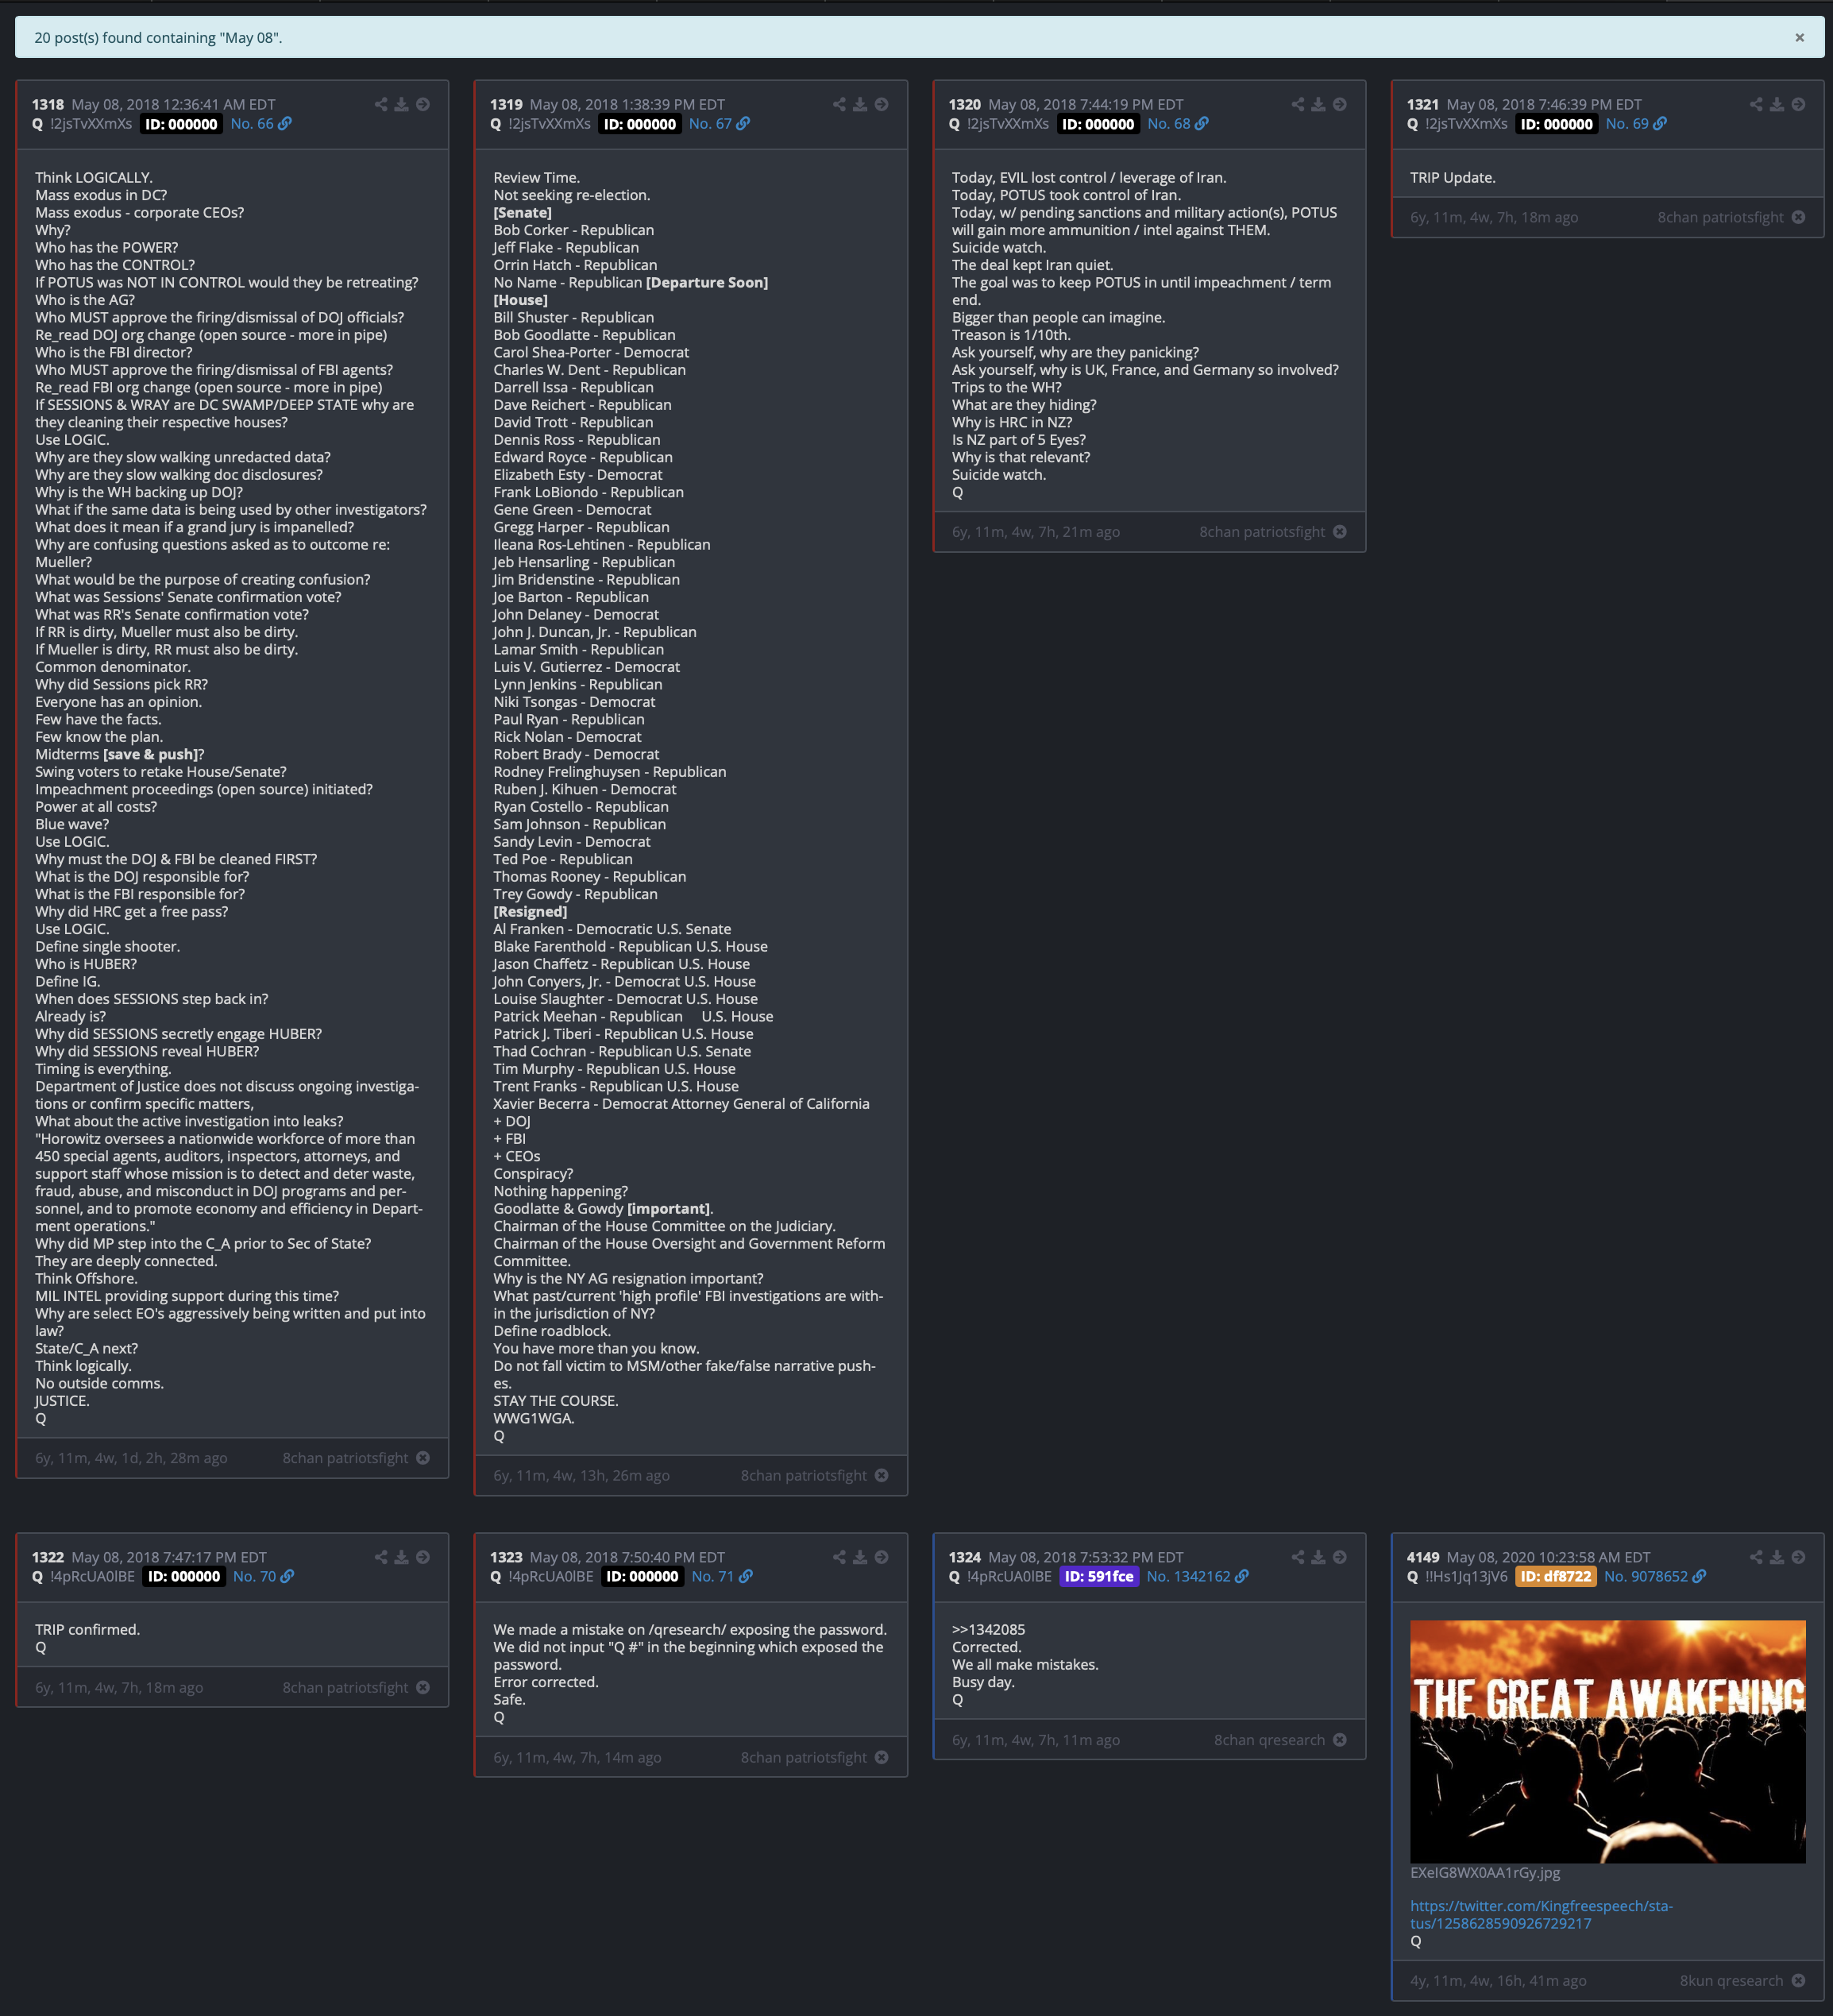
Task: Open the No. 9078652 post link
Action: click(x=1655, y=1576)
